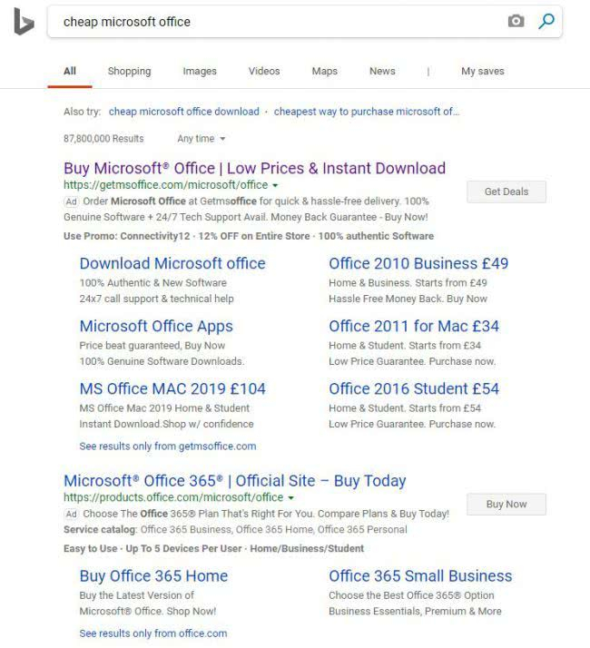Open My saves
Image resolution: width=590 pixels, height=648 pixels.
coord(482,71)
